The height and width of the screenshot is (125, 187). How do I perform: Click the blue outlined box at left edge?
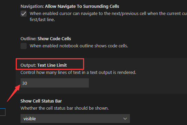point(3,112)
